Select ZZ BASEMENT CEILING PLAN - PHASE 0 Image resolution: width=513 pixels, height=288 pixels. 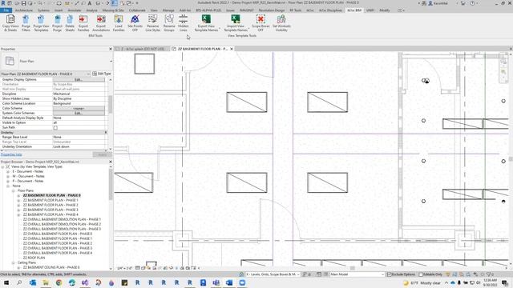pyautogui.click(x=51, y=267)
